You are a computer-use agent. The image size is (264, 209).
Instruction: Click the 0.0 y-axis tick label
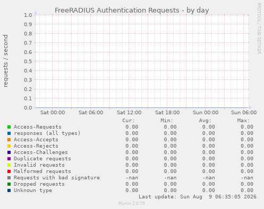[x=28, y=107]
